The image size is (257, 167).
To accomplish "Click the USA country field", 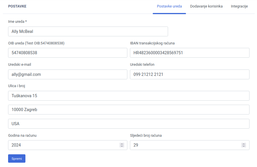I will point(128,124).
